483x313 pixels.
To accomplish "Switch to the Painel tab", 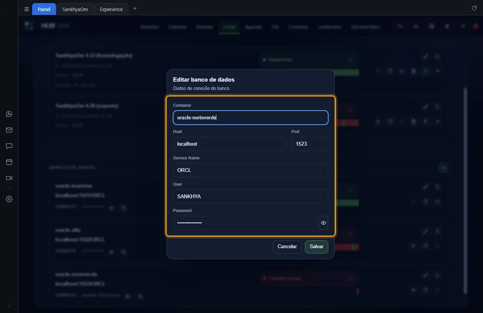I will coord(44,9).
